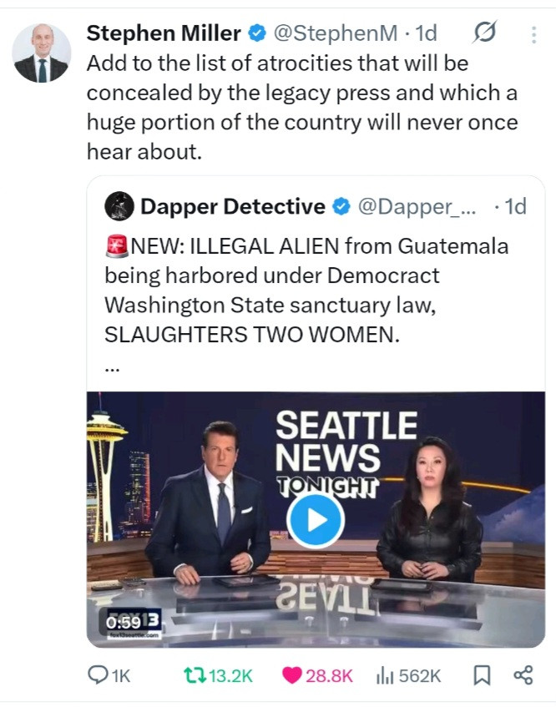Image resolution: width=556 pixels, height=707 pixels.
Task: Open the quoted tweet's 1d timestamp
Action: tap(510, 206)
